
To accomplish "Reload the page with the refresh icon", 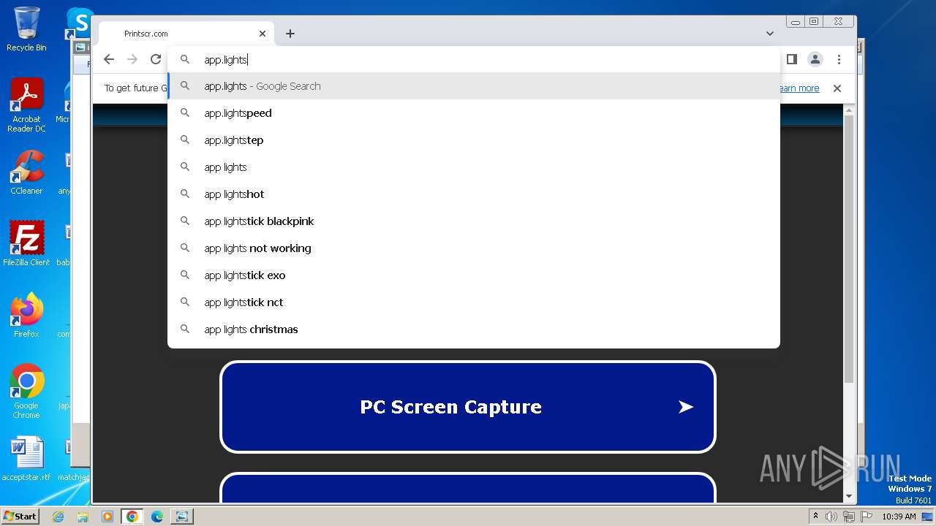I will 156,59.
